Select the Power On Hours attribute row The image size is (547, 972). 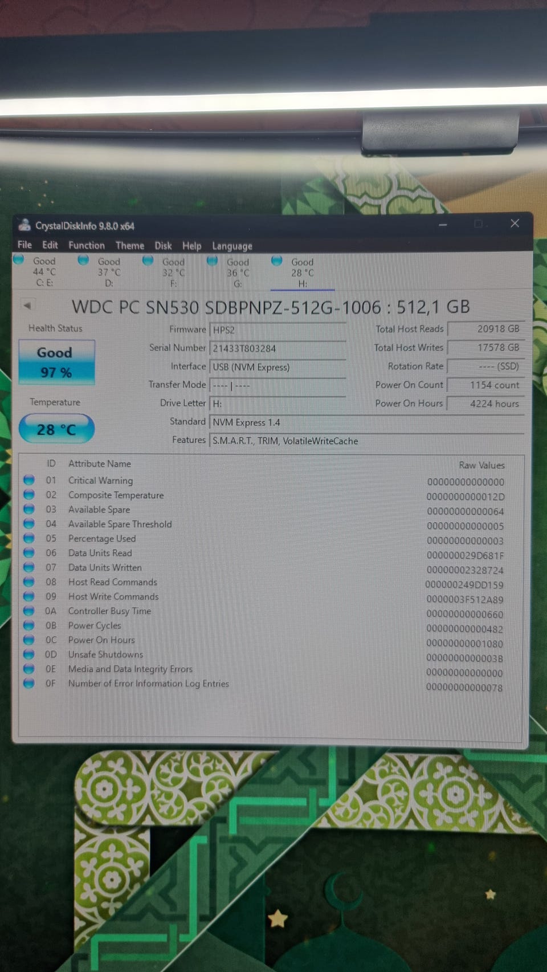click(271, 641)
